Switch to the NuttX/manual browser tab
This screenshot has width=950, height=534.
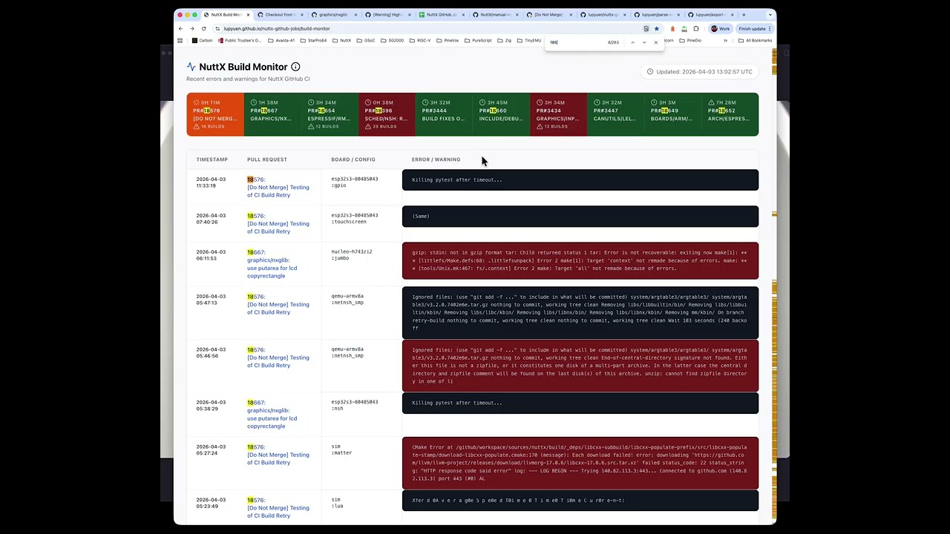pyautogui.click(x=494, y=15)
